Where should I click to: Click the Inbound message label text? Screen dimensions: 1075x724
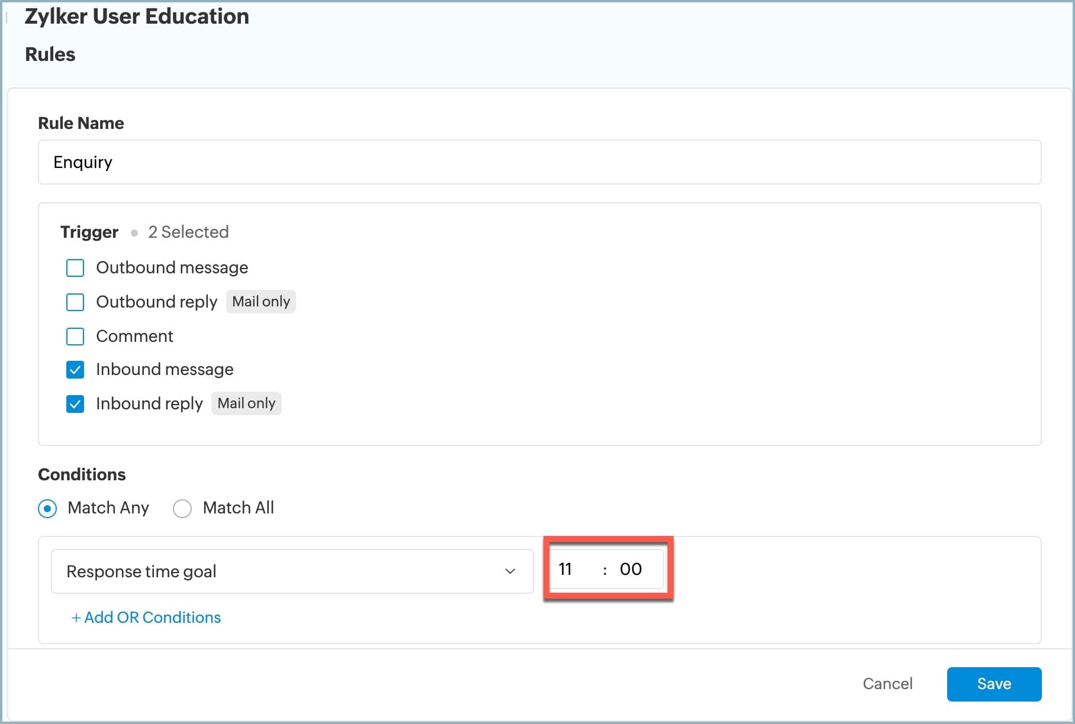[x=165, y=370]
